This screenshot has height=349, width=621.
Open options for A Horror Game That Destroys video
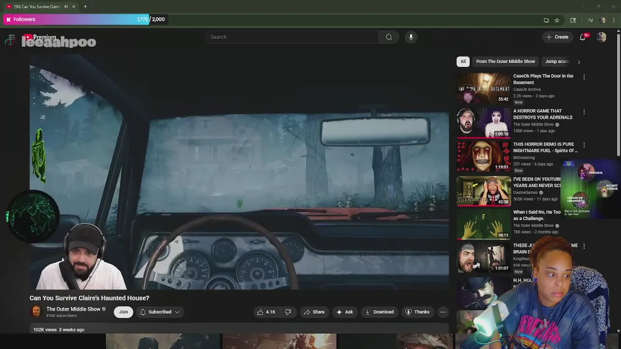point(584,112)
